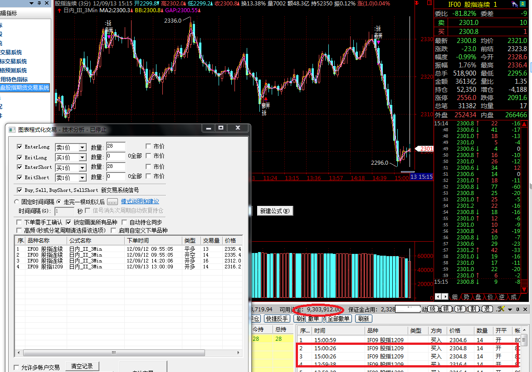Enable 下单需手工确认 checkbox
The height and width of the screenshot is (372, 532).
point(19,222)
